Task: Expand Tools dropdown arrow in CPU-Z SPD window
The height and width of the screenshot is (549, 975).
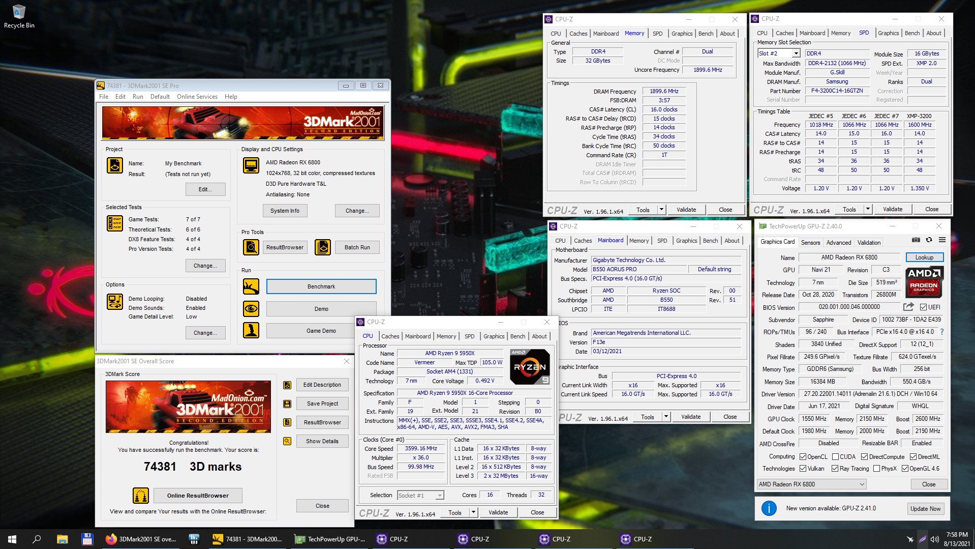Action: [868, 209]
